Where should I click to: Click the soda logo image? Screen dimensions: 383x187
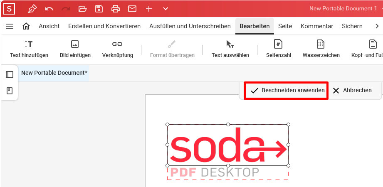coord(227,145)
